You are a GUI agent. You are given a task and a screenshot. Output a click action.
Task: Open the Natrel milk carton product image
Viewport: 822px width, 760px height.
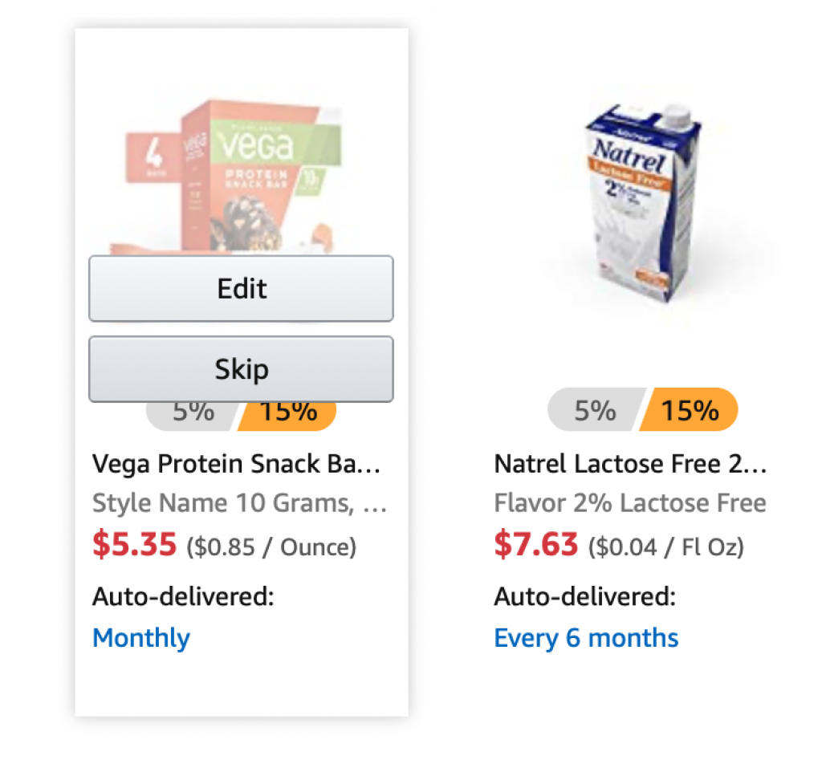pos(642,201)
